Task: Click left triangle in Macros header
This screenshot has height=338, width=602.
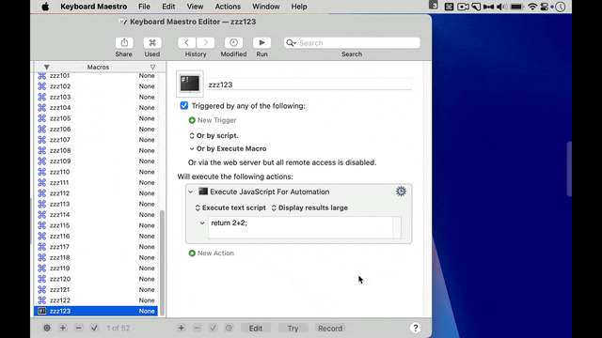Action: [46, 67]
